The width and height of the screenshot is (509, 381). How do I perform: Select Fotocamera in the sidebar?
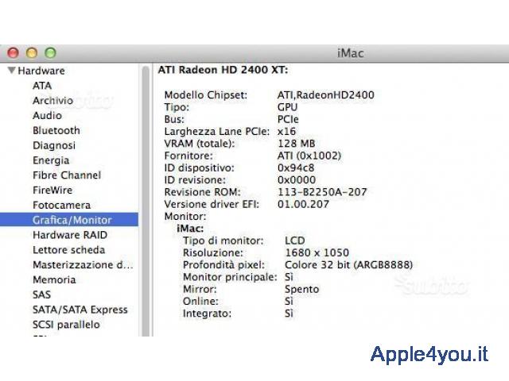[61, 205]
